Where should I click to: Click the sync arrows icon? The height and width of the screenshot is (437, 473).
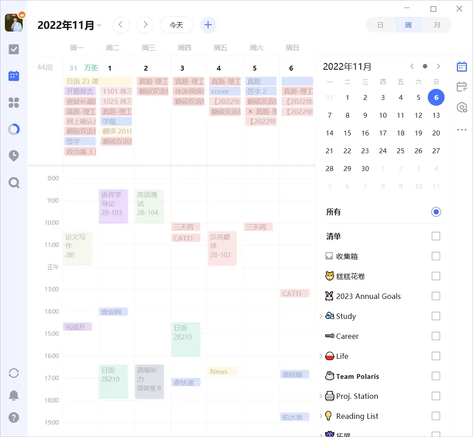(x=14, y=373)
